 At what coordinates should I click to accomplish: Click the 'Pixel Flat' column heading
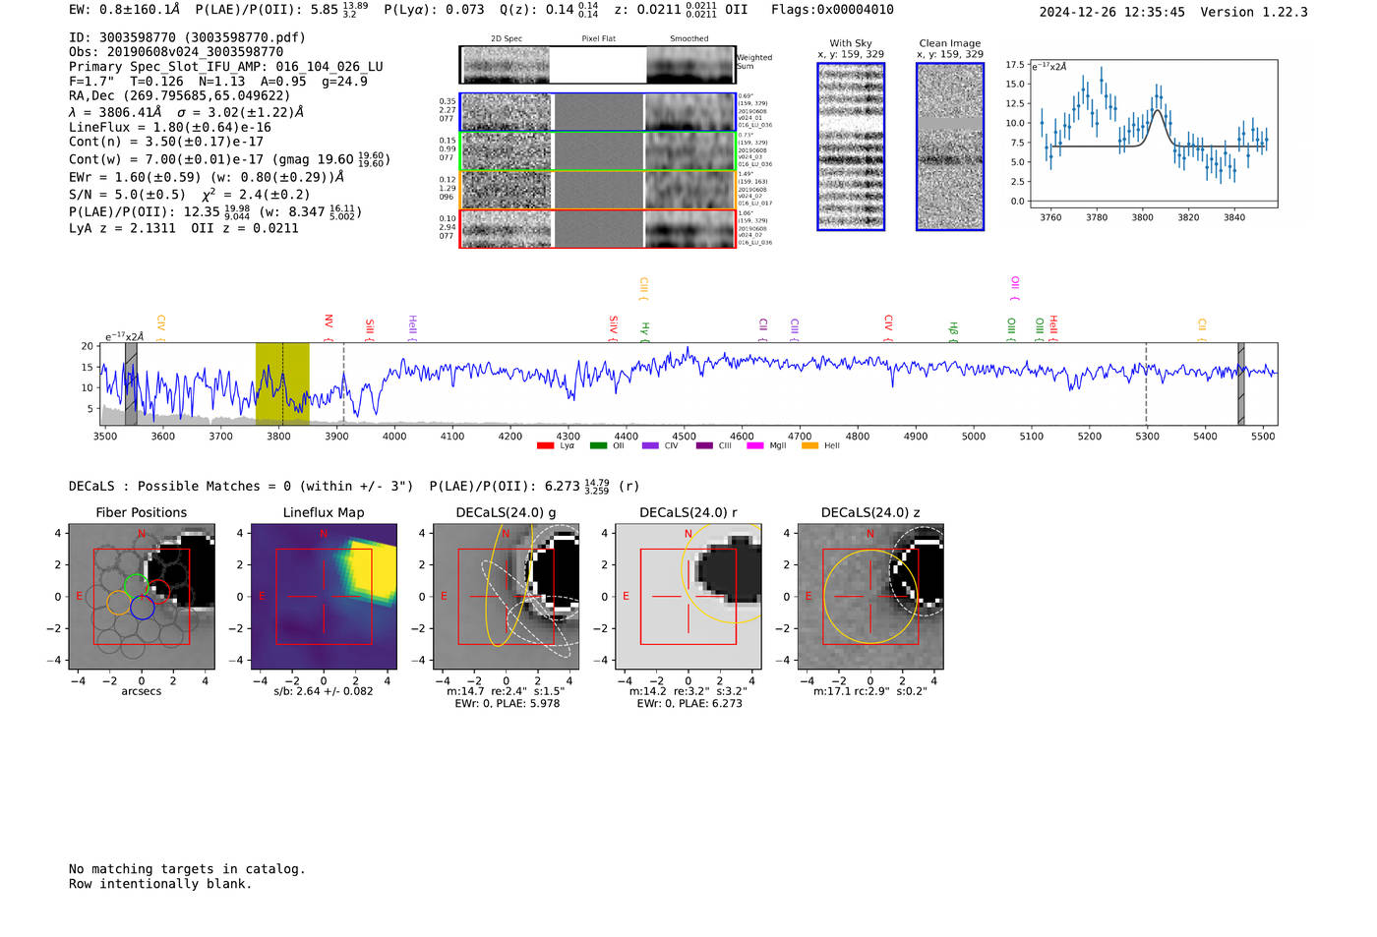pos(598,39)
